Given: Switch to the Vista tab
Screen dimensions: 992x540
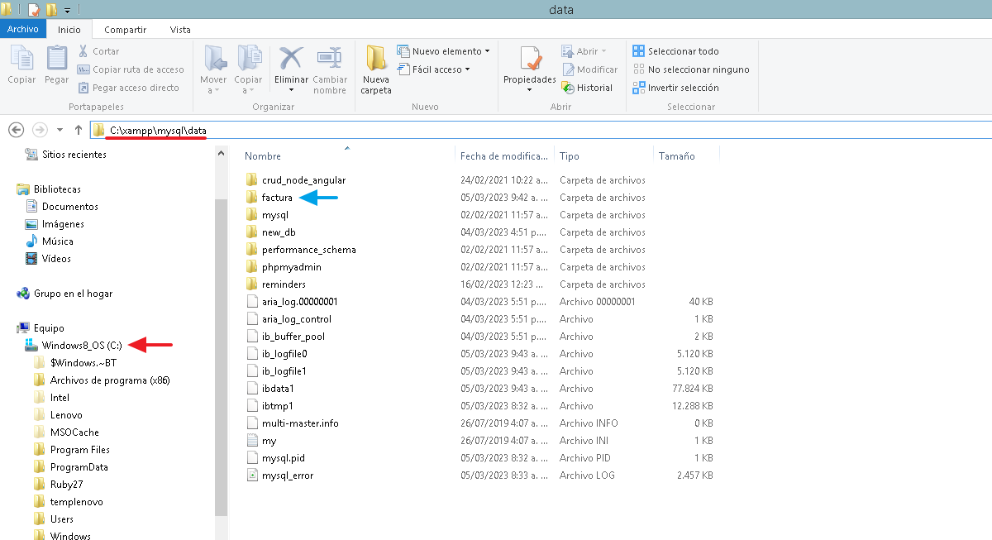Looking at the screenshot, I should (180, 29).
